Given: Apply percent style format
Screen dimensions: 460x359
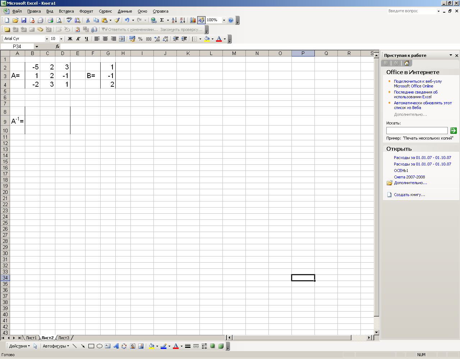Looking at the screenshot, I should tap(140, 39).
